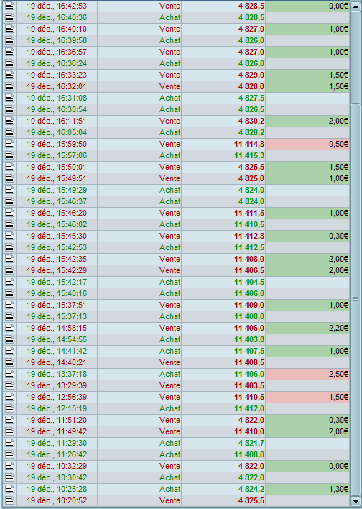Select the date cell 19 déc., 11:49:42
Screen dimensions: 362x509
[57, 431]
